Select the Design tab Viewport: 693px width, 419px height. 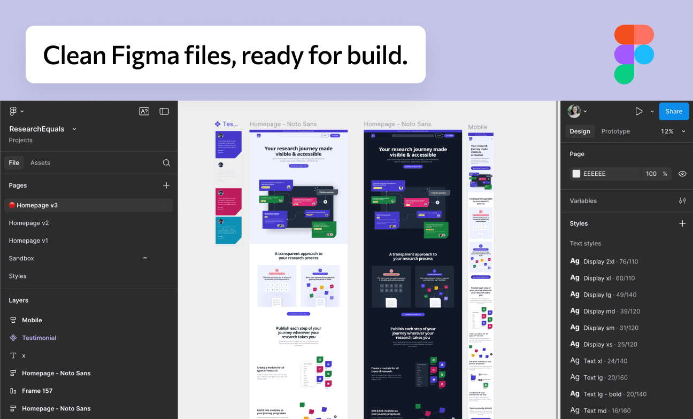pyautogui.click(x=580, y=131)
